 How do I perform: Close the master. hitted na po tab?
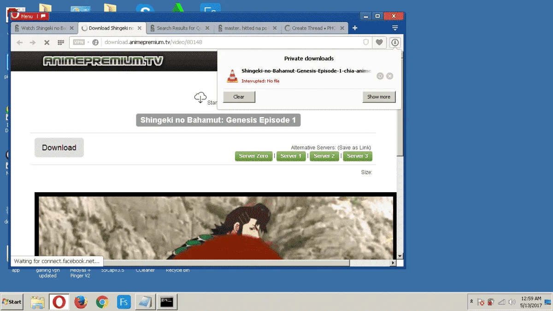[275, 28]
